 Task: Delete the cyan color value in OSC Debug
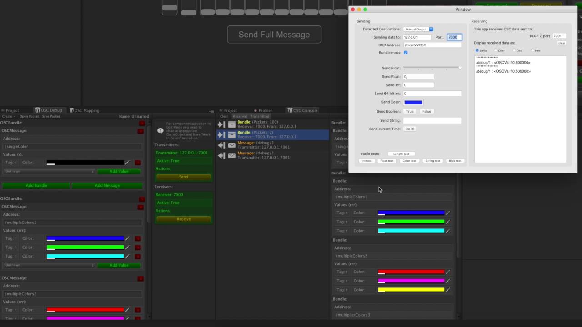(x=138, y=257)
